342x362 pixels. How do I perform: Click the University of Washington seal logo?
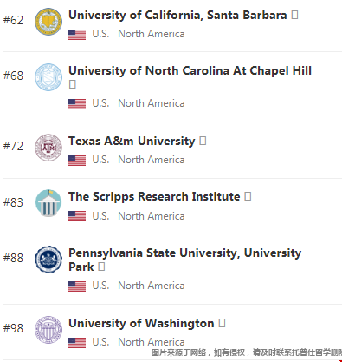click(48, 330)
